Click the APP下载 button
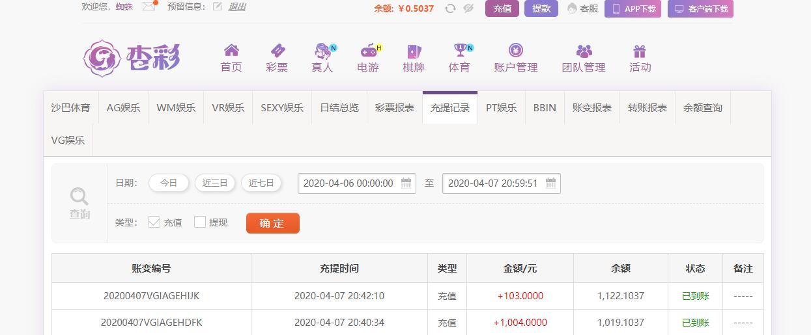Viewport: 811px width, 335px height. [633, 8]
